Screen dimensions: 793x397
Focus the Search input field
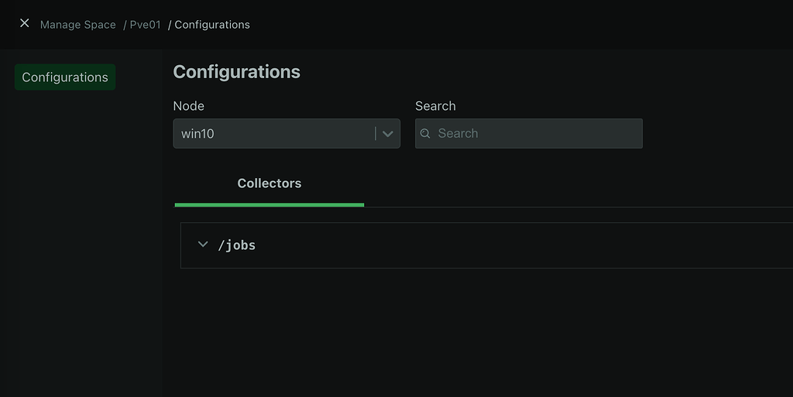click(534, 133)
